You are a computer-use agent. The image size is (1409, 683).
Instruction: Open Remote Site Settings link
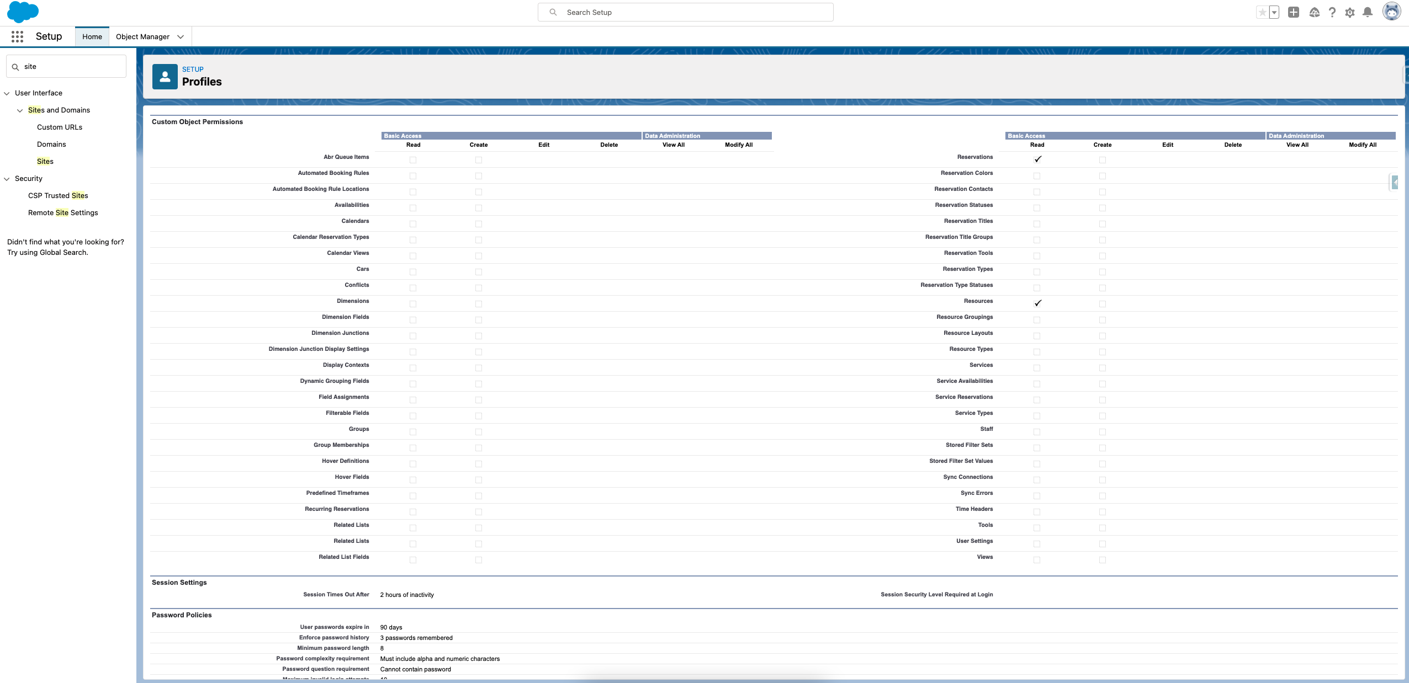pos(63,212)
